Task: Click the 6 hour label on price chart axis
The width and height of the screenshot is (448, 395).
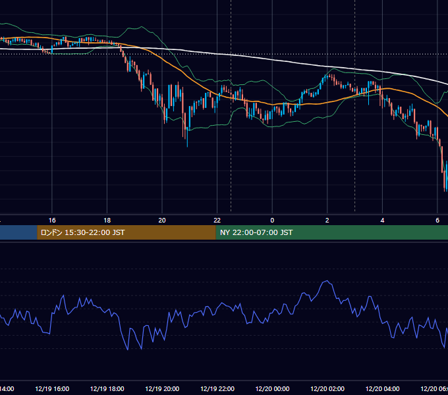Action: coord(437,221)
